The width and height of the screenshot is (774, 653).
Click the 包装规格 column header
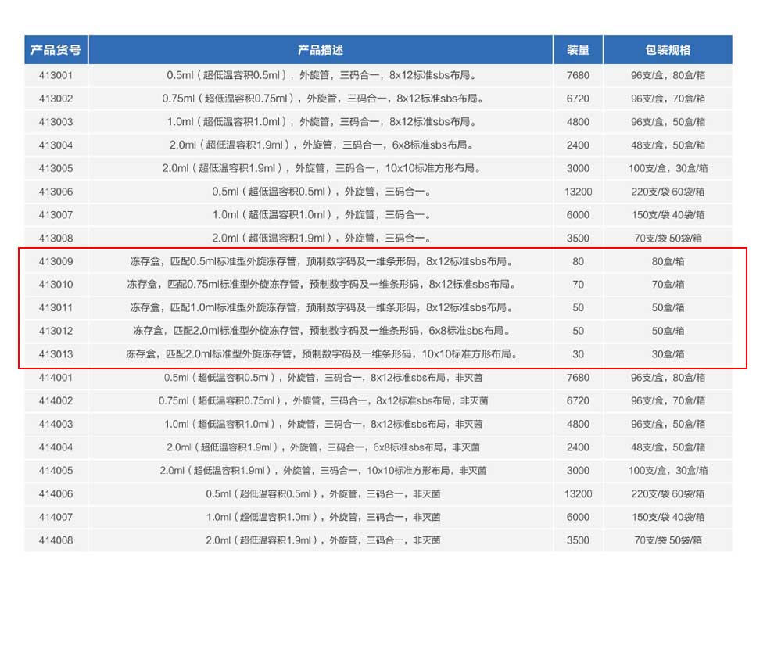coord(668,50)
